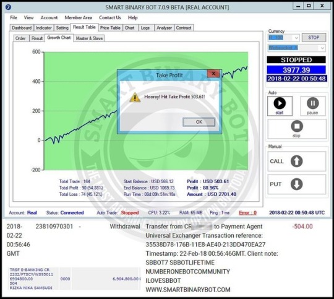Open the Account menu
The height and width of the screenshot is (299, 334).
tap(49, 17)
